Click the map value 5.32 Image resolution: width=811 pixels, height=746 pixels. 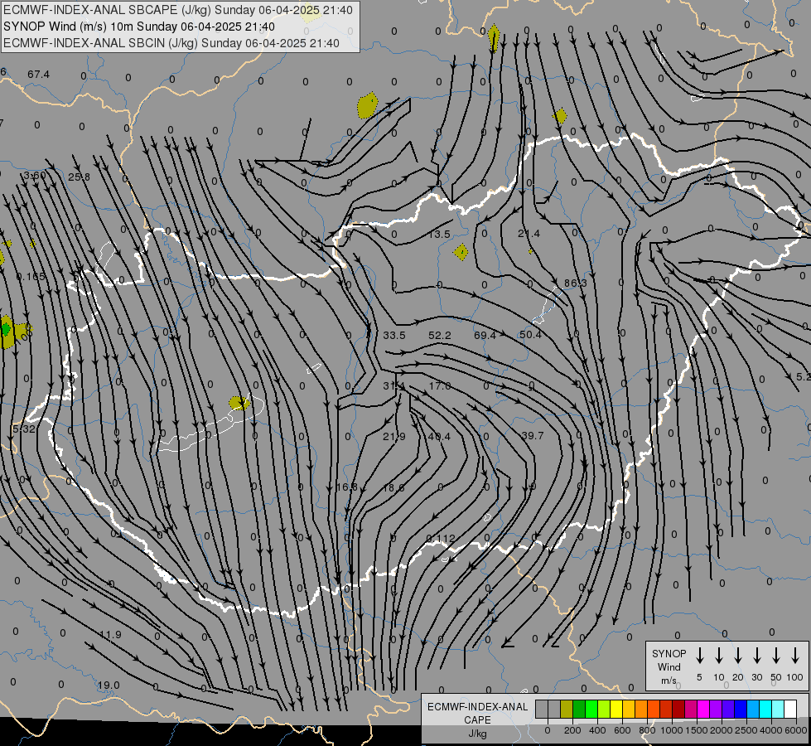24,429
